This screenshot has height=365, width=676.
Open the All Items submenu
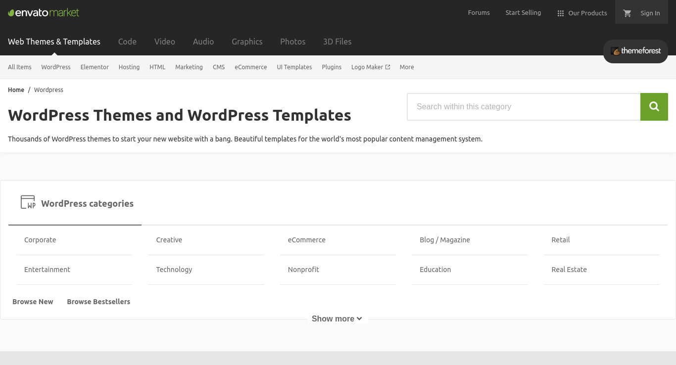pos(20,67)
